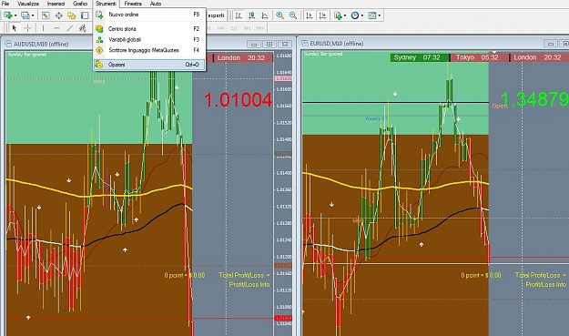Click the green 1.34879 price label

(535, 99)
